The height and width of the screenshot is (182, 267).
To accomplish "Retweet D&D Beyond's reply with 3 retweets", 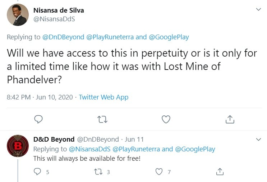I will pyautogui.click(x=98, y=172).
